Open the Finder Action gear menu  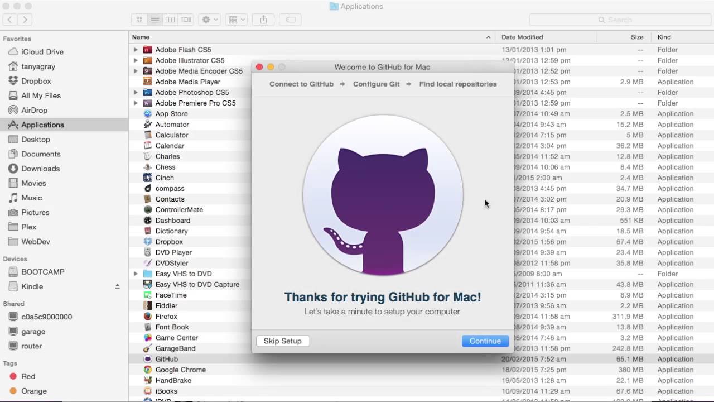[210, 20]
